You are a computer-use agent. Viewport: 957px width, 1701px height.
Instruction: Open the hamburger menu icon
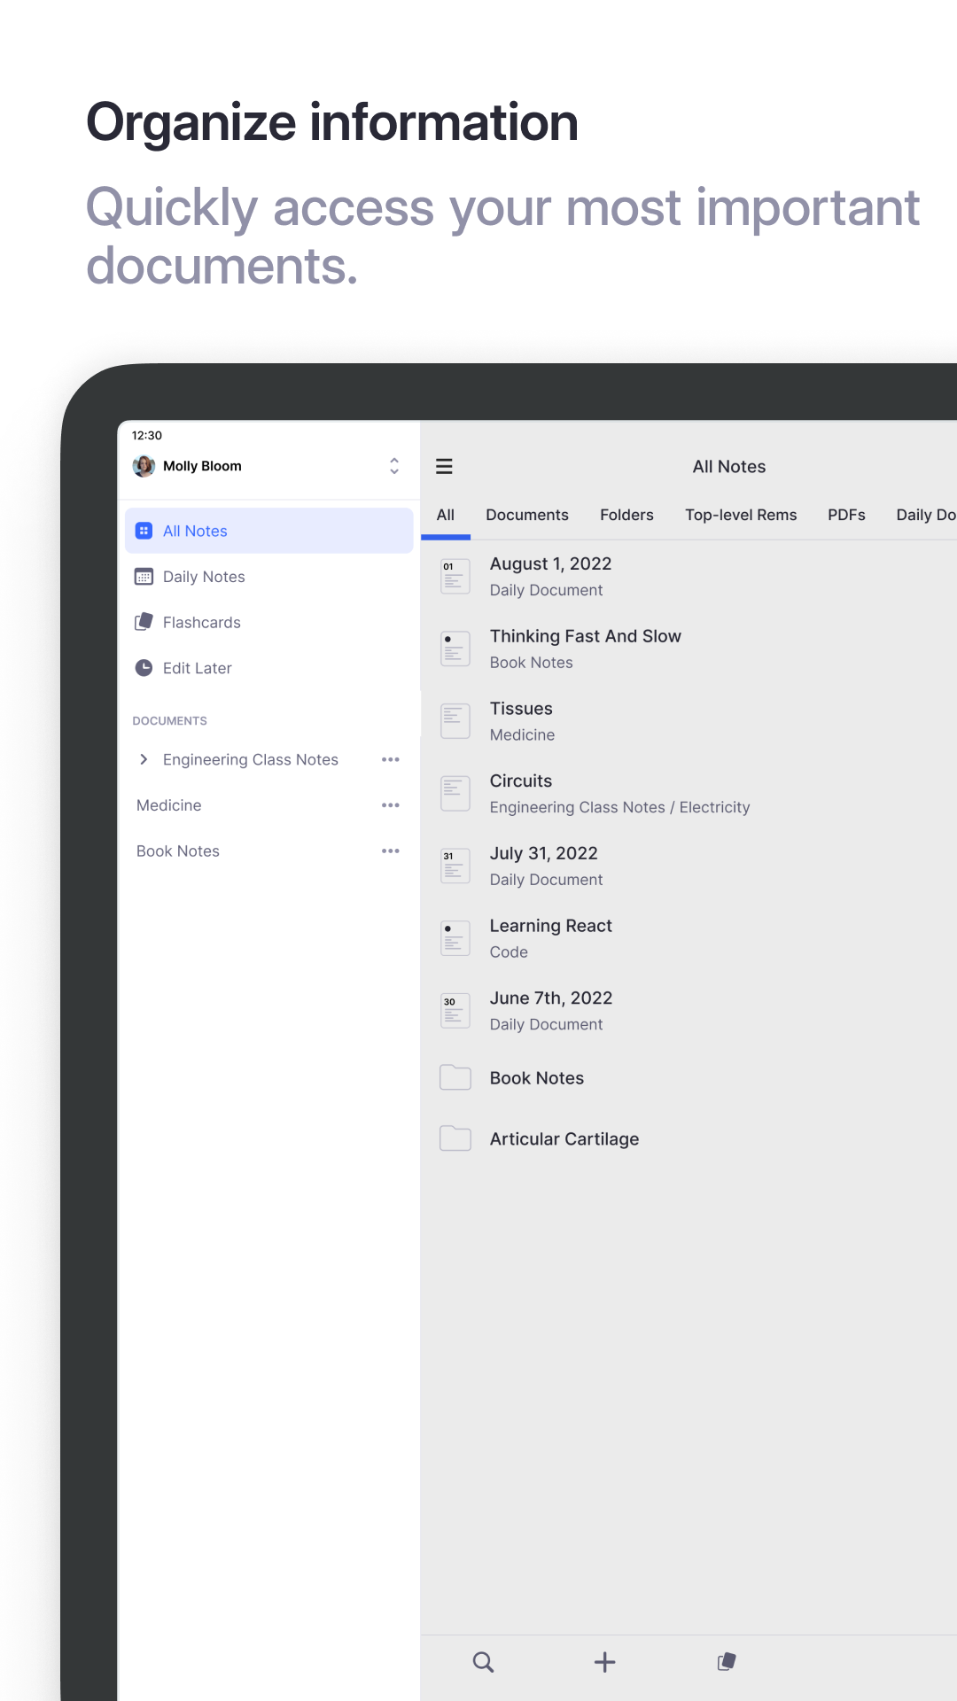pos(444,466)
